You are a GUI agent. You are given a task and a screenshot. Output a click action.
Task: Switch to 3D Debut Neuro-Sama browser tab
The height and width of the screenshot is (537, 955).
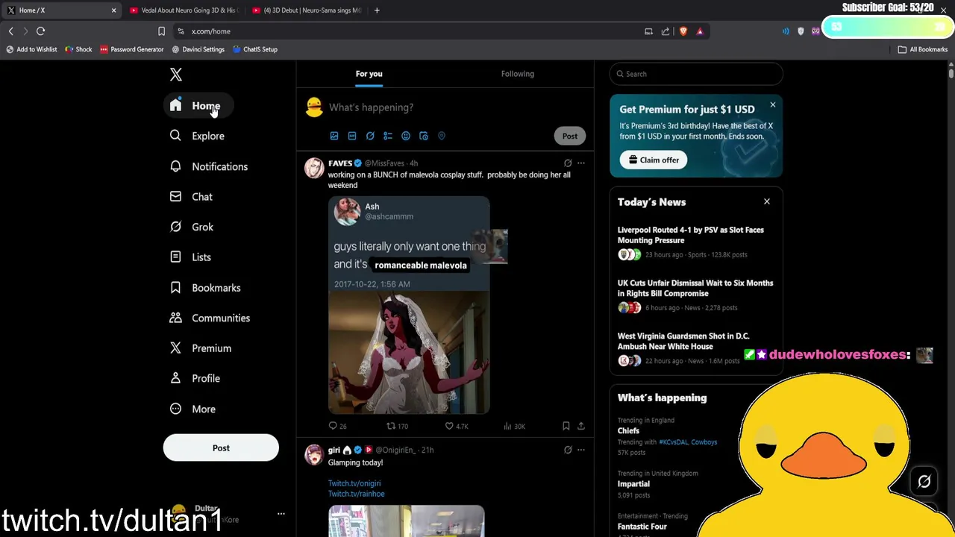coord(306,10)
